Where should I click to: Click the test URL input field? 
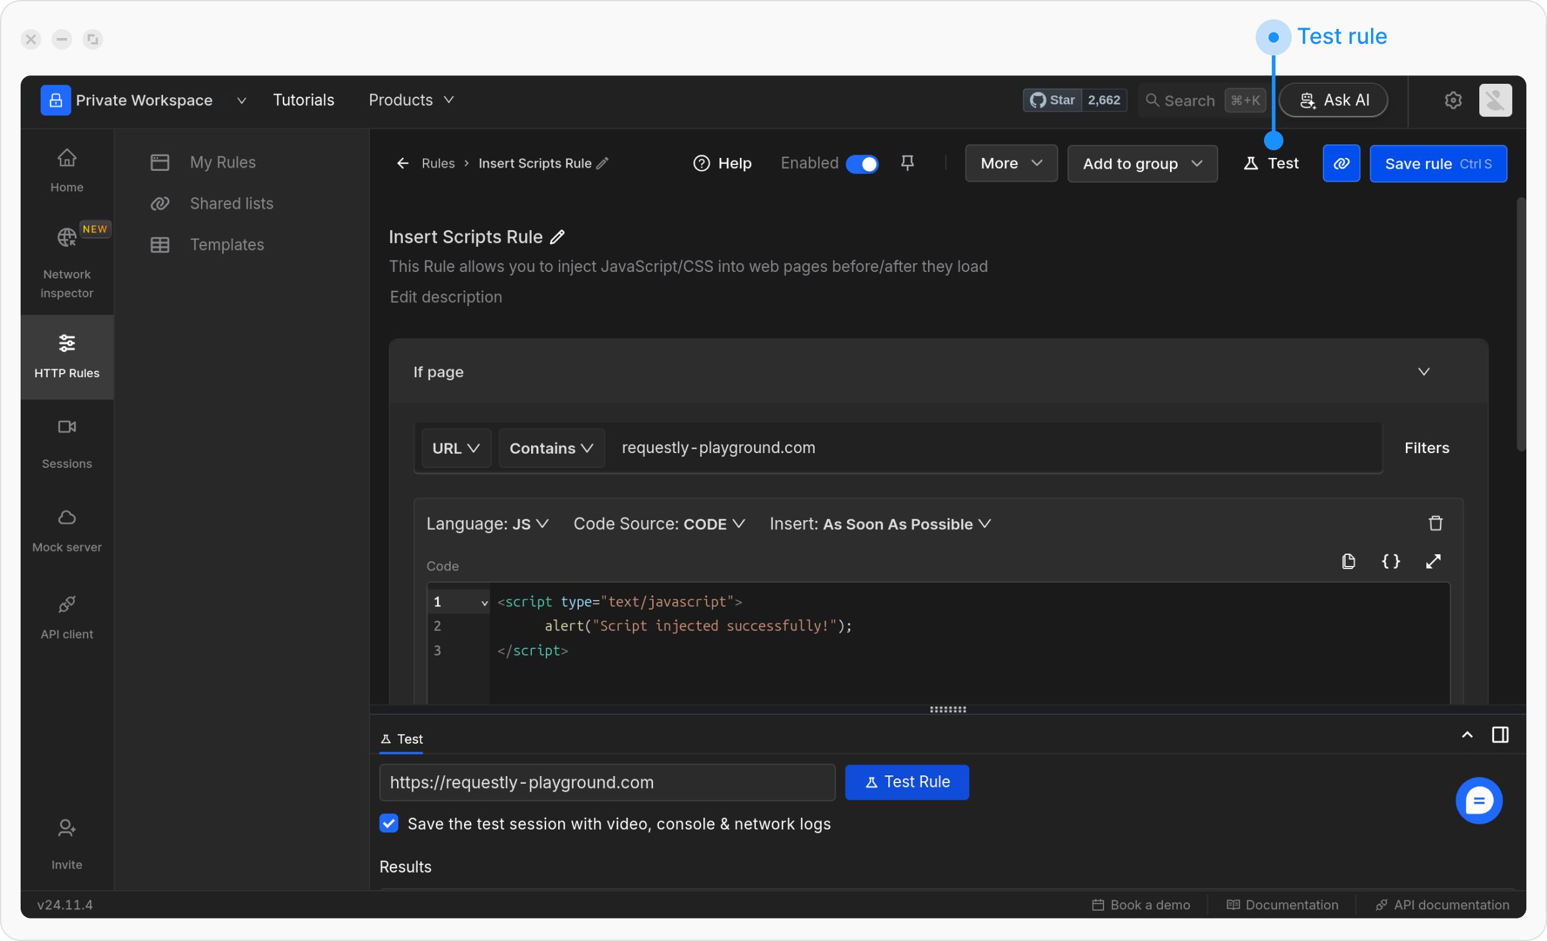607,782
